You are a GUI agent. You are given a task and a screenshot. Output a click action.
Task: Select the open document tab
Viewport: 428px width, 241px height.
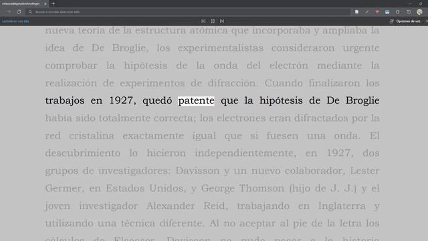[23, 4]
